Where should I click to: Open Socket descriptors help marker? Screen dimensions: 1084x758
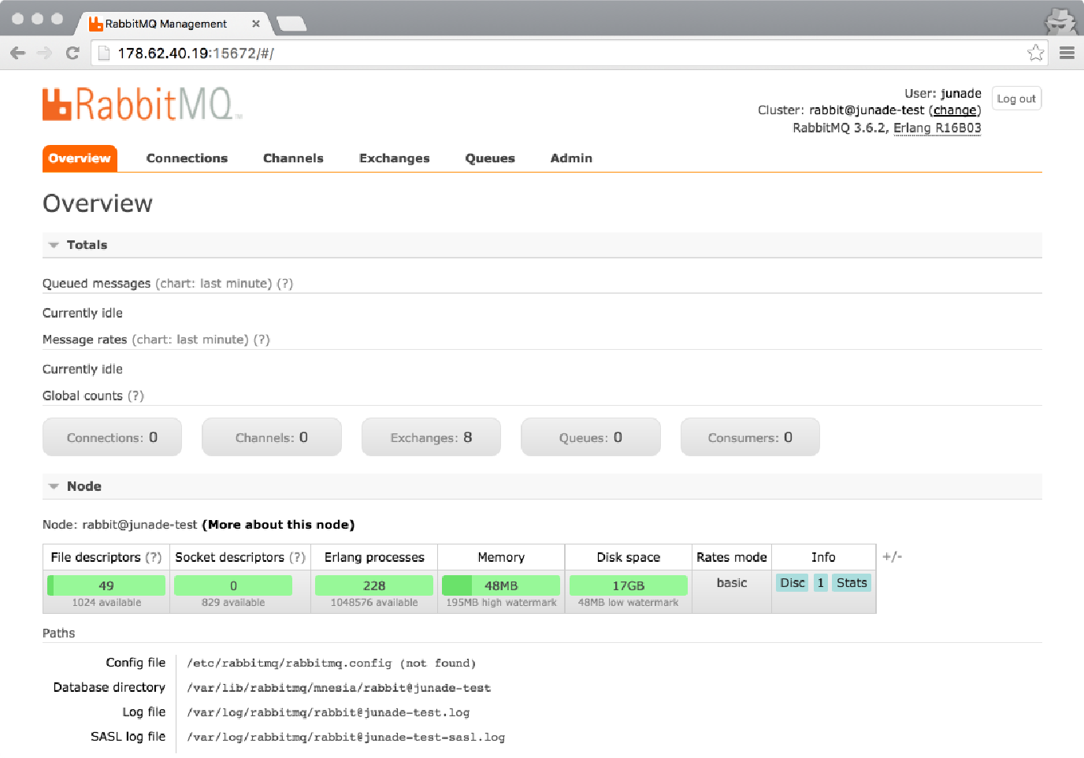(x=297, y=557)
